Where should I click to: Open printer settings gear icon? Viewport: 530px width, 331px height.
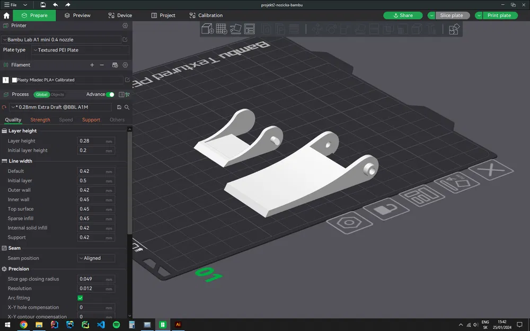pos(125,25)
